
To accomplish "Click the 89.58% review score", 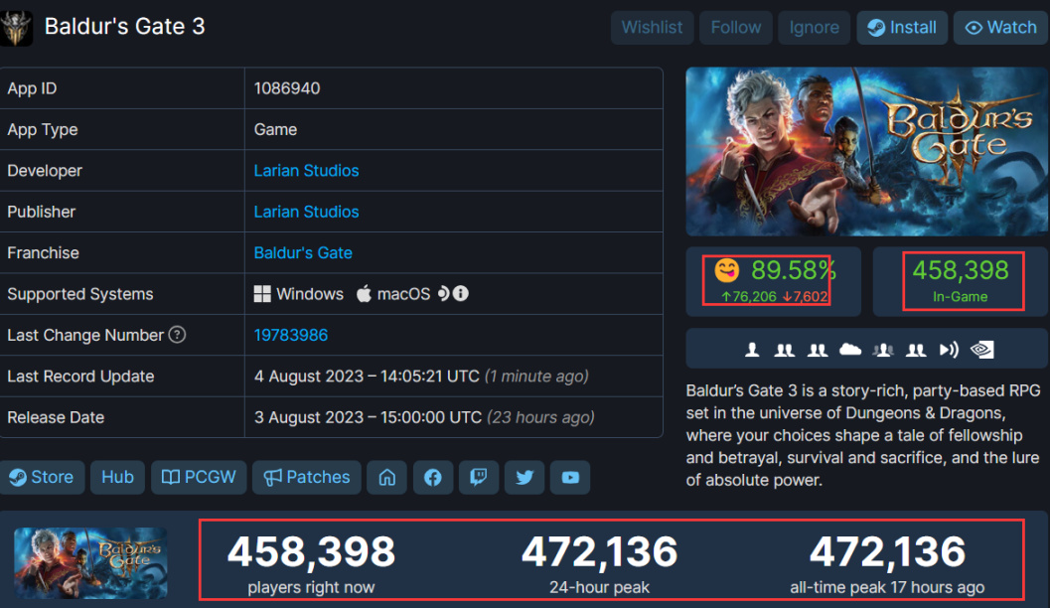I will [x=793, y=270].
